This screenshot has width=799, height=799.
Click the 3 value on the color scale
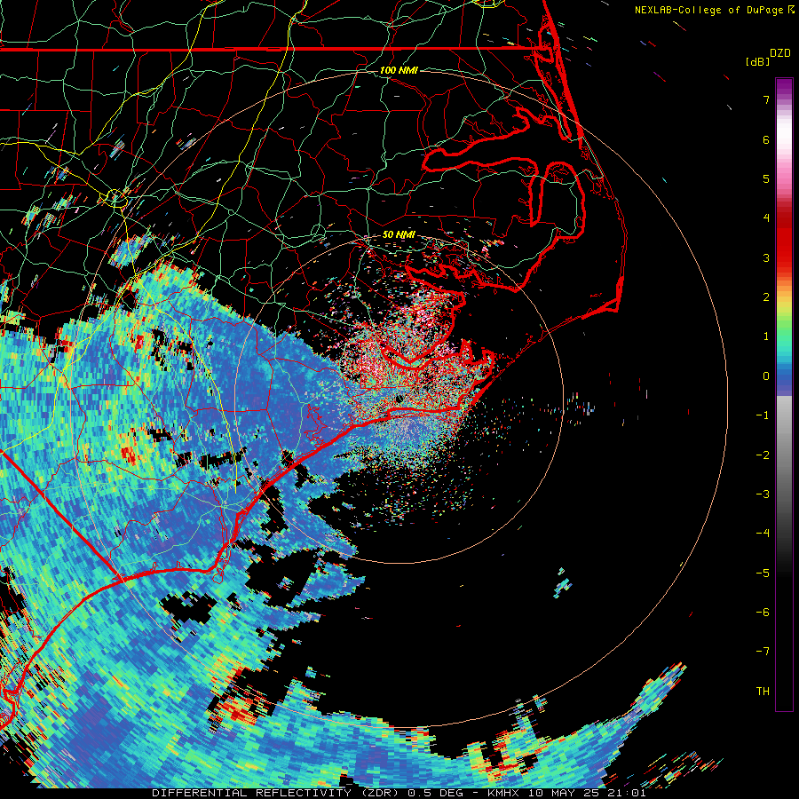click(x=766, y=257)
